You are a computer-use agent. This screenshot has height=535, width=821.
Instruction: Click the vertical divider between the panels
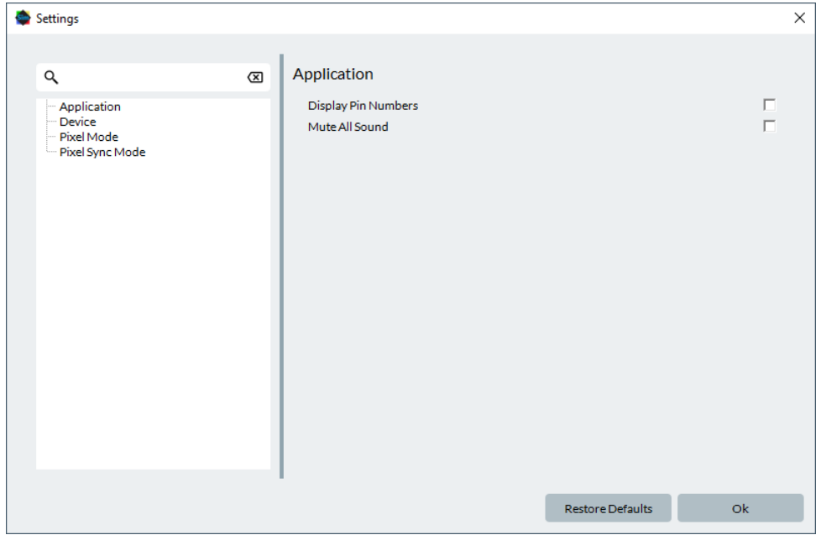pyautogui.click(x=281, y=268)
